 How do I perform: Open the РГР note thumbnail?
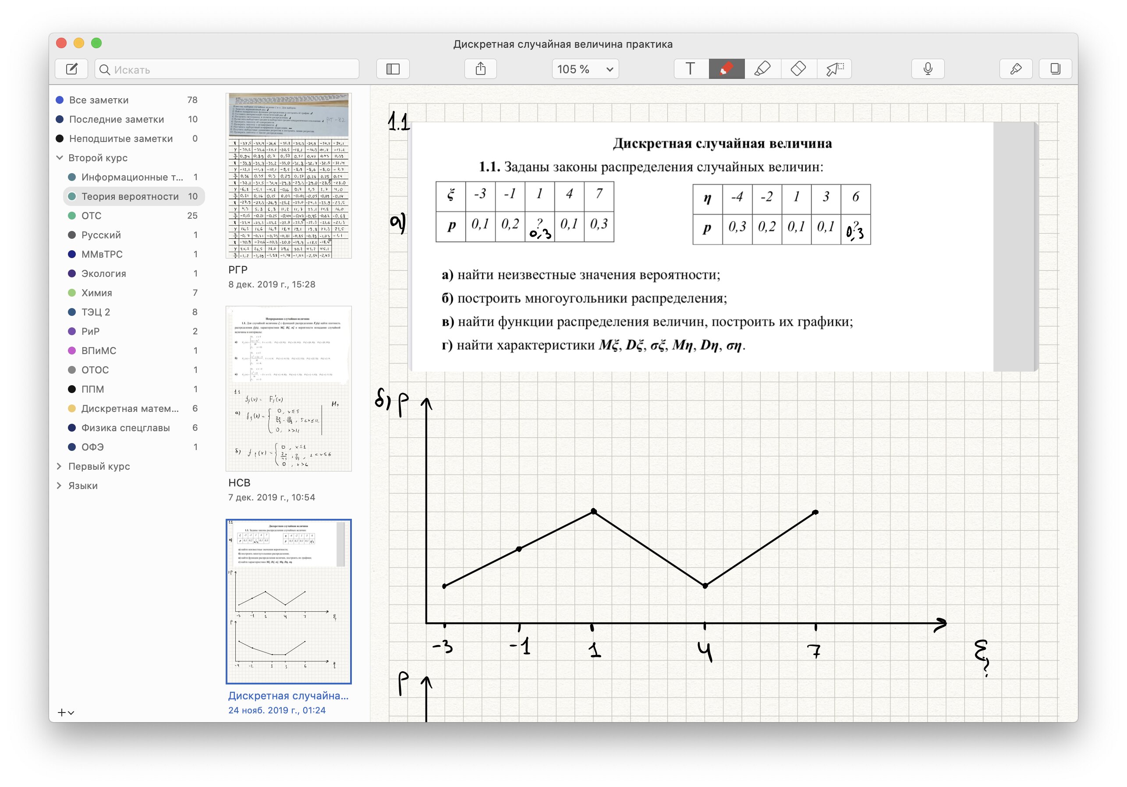pyautogui.click(x=289, y=176)
